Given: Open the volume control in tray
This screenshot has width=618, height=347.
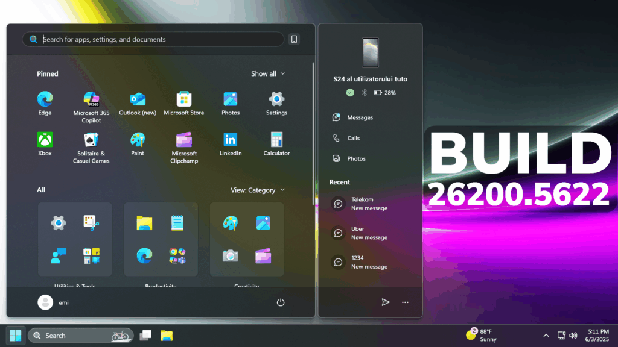Looking at the screenshot, I should pyautogui.click(x=573, y=336).
